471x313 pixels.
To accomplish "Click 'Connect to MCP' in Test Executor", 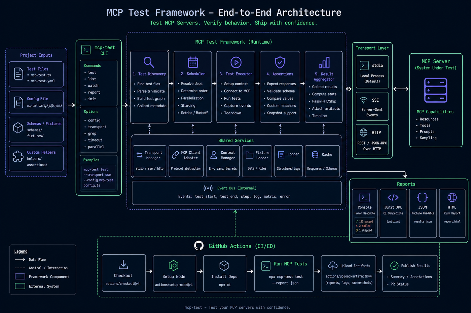I will click(237, 91).
